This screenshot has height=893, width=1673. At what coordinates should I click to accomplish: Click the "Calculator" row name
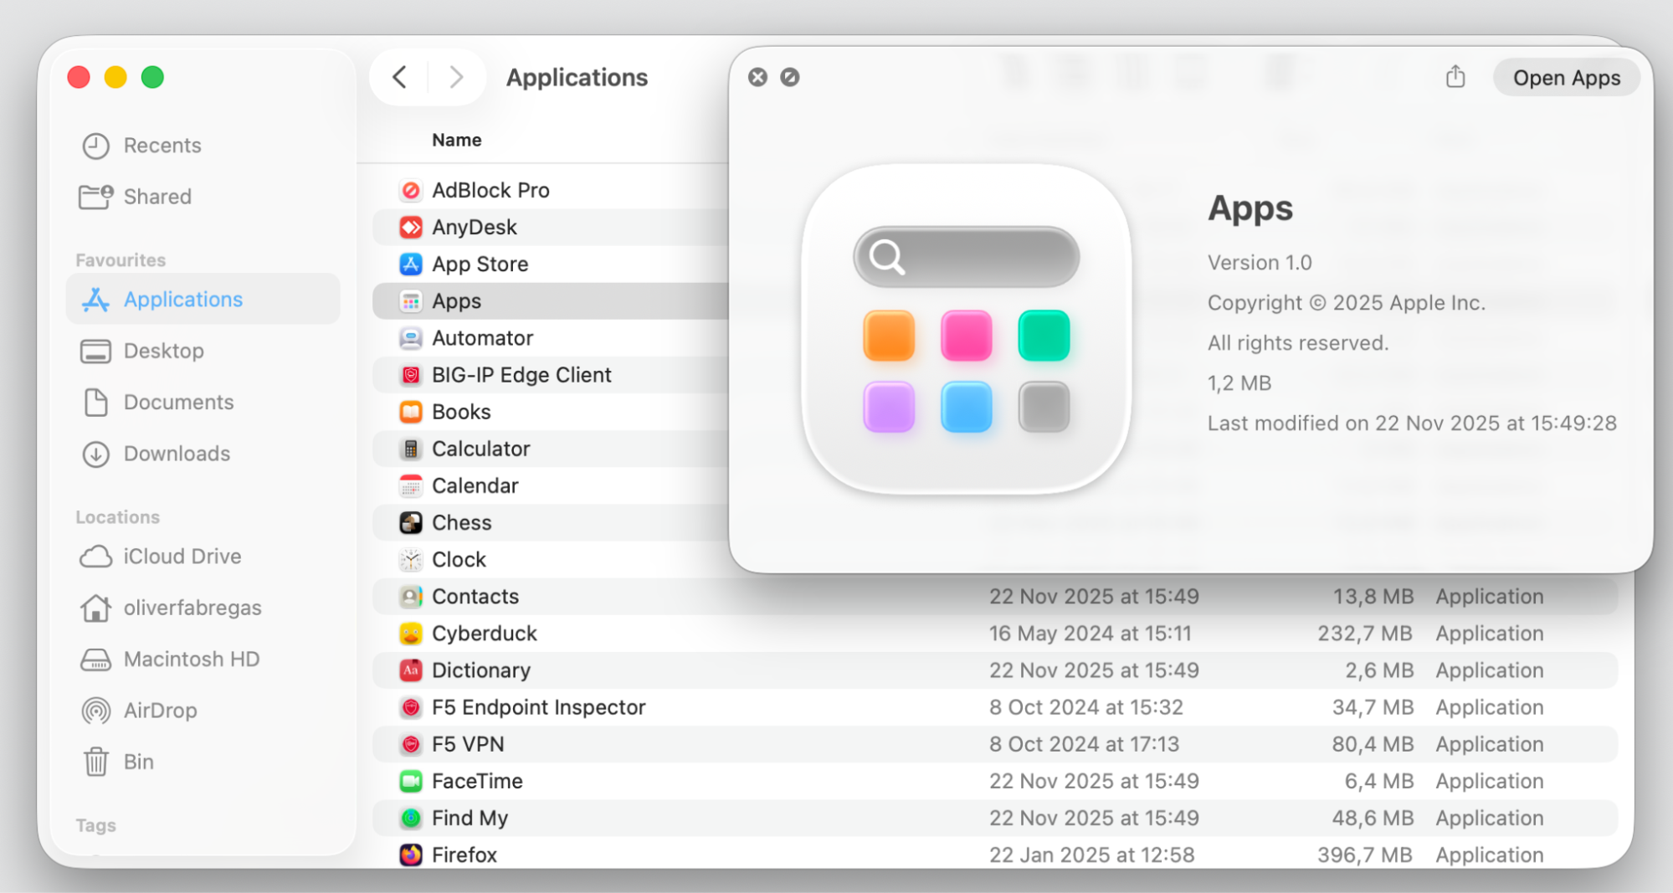pos(480,449)
